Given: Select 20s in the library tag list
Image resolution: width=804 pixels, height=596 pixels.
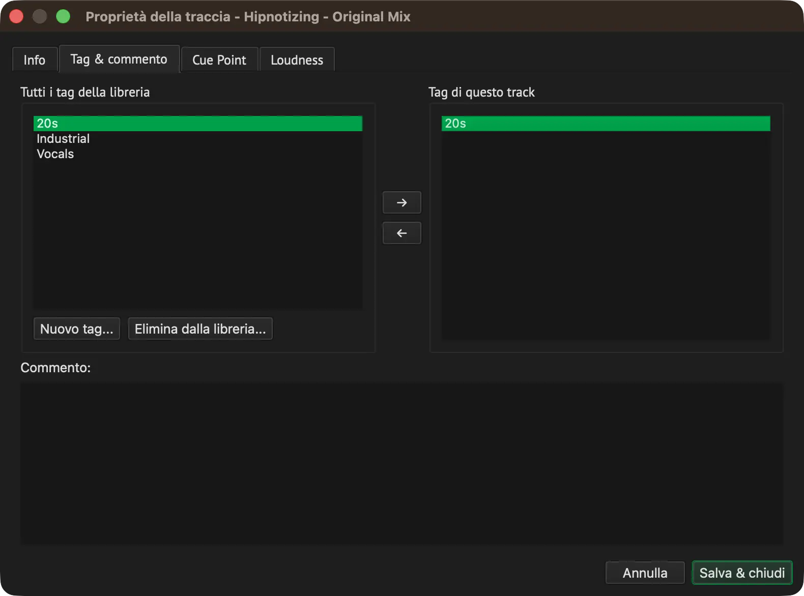Looking at the screenshot, I should point(198,124).
